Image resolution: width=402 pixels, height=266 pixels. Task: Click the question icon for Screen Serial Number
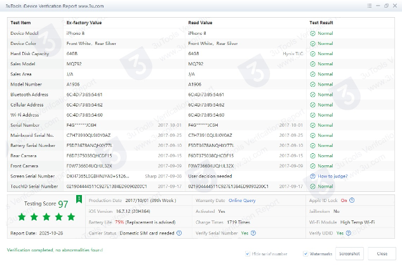pos(313,175)
